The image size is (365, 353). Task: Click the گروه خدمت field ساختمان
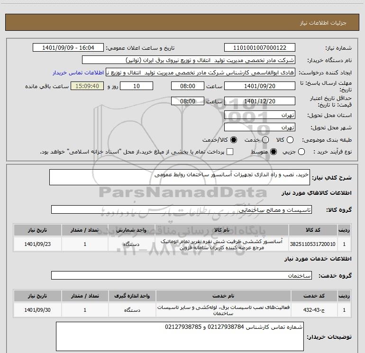[182, 275]
